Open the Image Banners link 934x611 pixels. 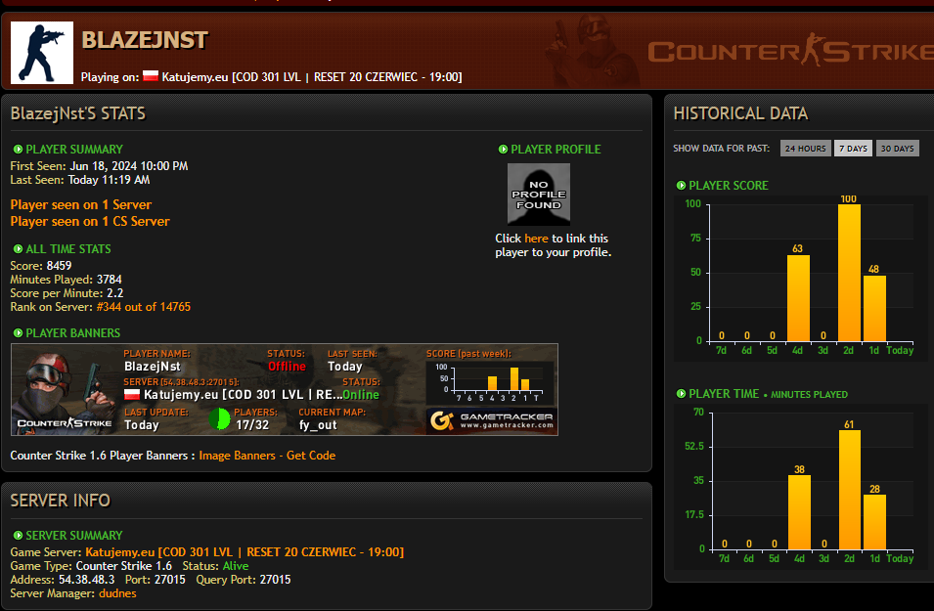[237, 456]
